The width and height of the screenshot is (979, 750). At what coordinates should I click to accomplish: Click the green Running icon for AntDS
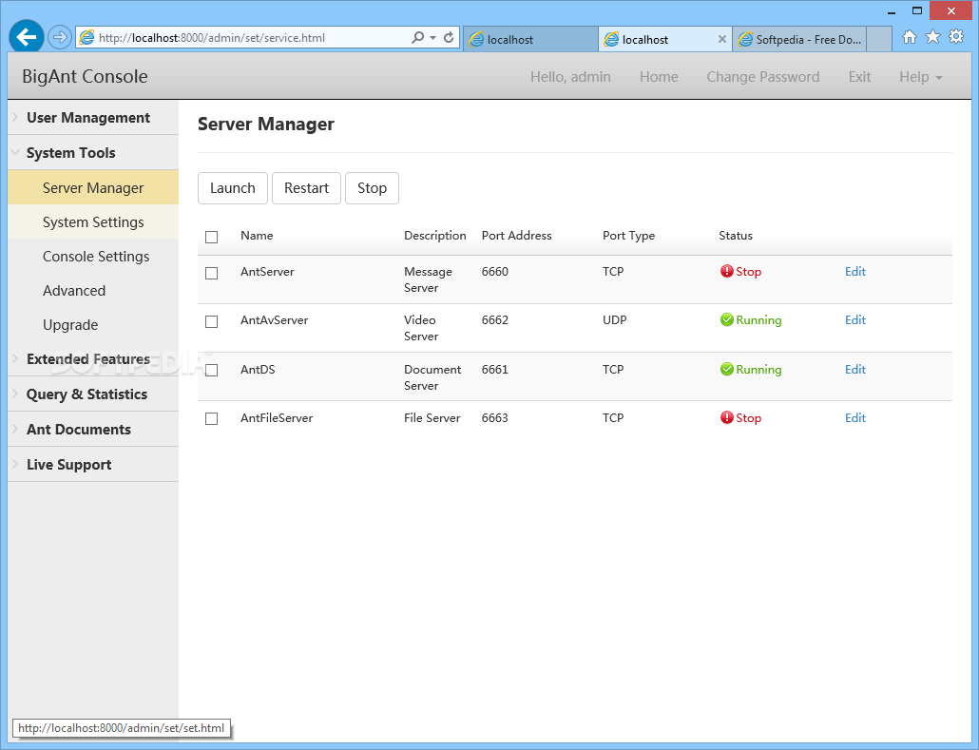[727, 369]
